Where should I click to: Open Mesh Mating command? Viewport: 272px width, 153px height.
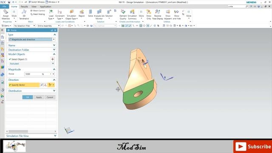click(x=37, y=14)
